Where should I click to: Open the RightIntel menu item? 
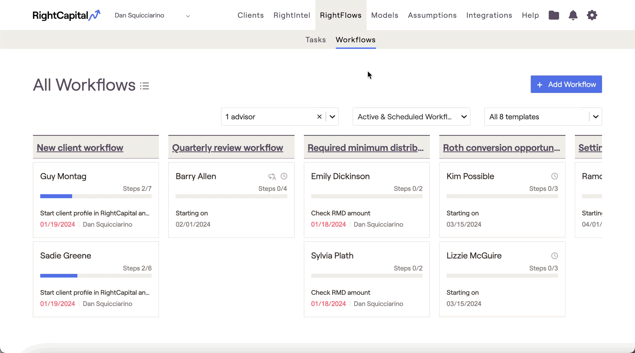291,15
